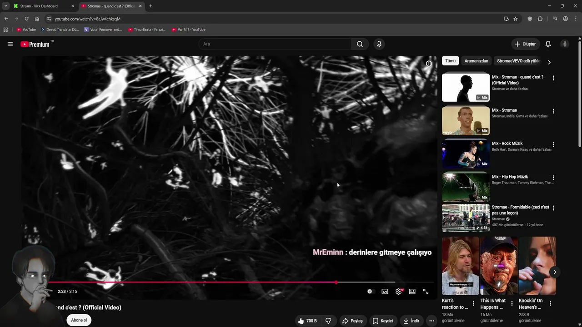Save video with Kaydet button
Viewport: 582px width, 327px height.
(383, 321)
